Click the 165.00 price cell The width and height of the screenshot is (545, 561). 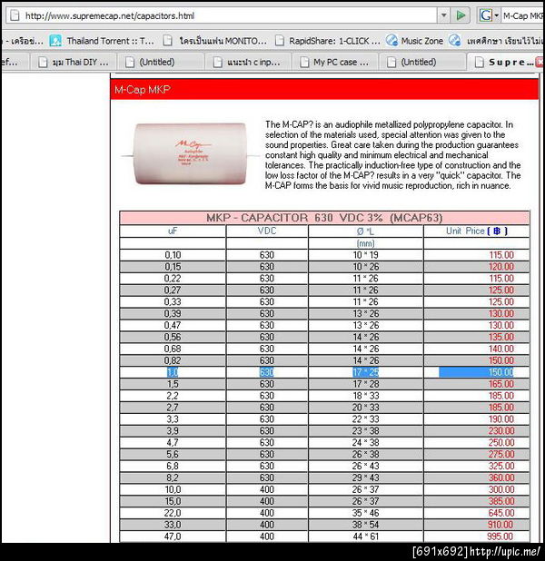point(477,384)
